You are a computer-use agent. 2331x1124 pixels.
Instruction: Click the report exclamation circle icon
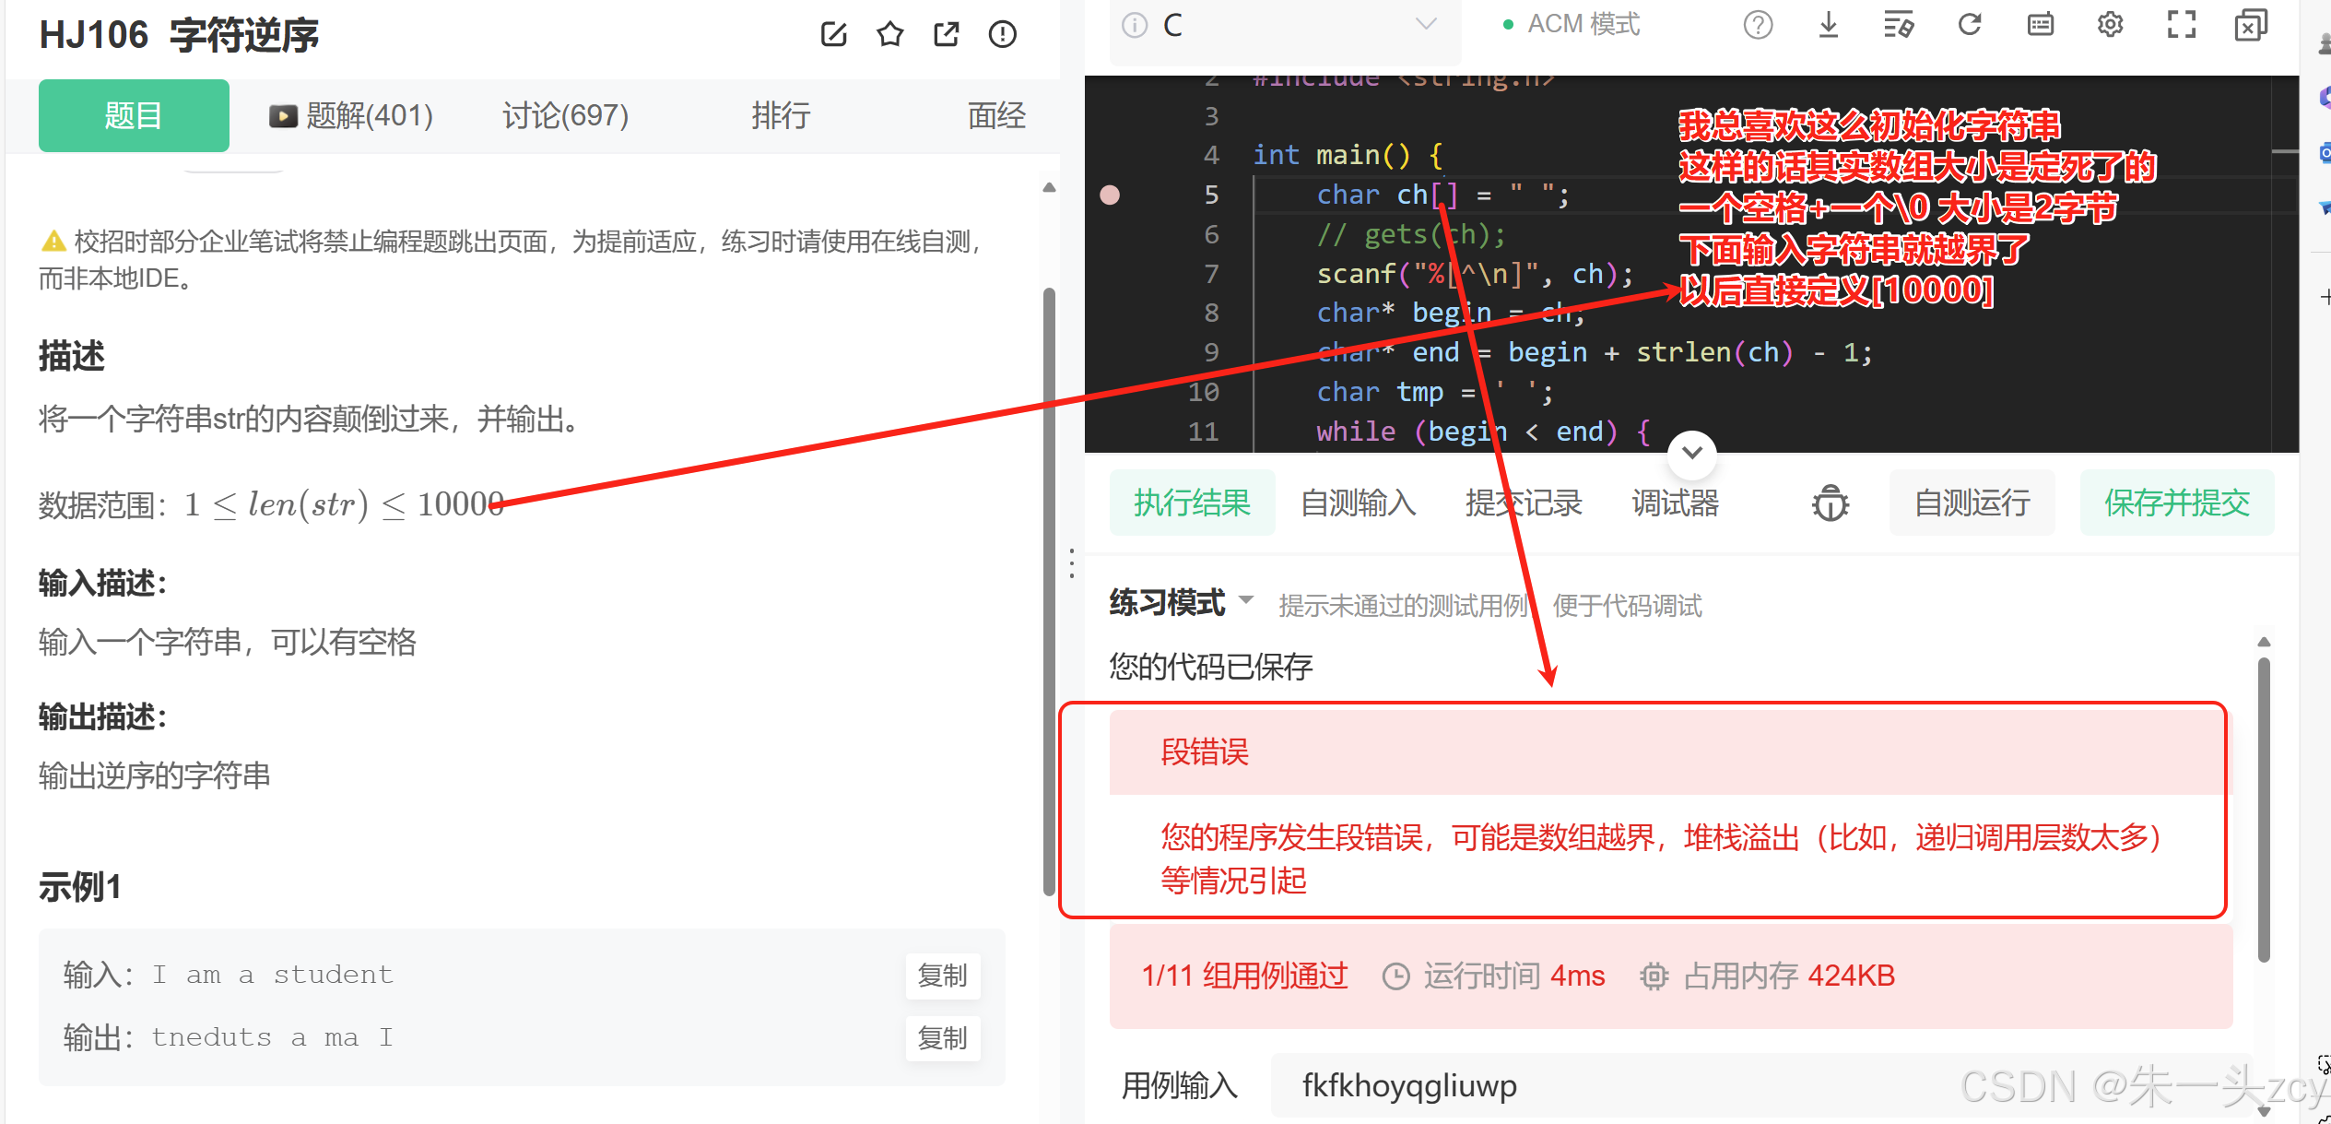pos(1002,35)
